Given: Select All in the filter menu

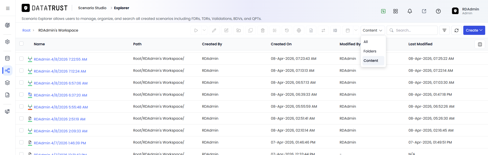Looking at the screenshot, I should click(x=373, y=42).
